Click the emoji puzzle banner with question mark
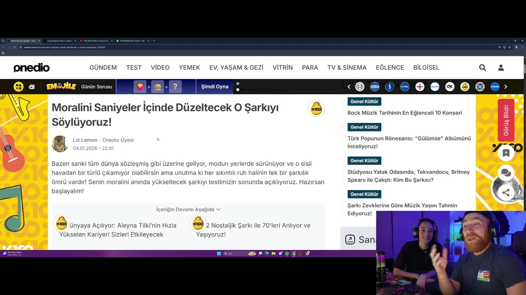Viewport: 526px width, 295px height. [156, 87]
